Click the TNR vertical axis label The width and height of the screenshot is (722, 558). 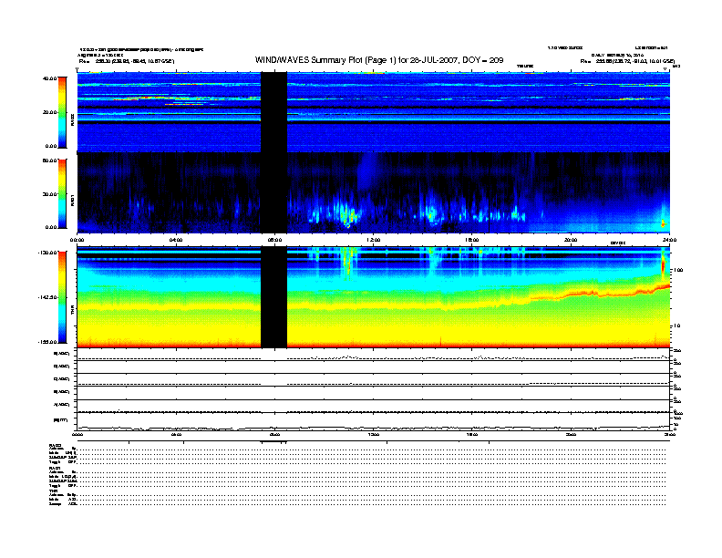(72, 311)
